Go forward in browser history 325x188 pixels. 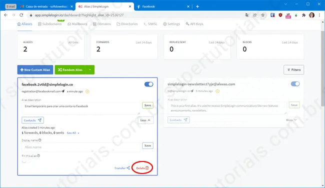(13, 15)
